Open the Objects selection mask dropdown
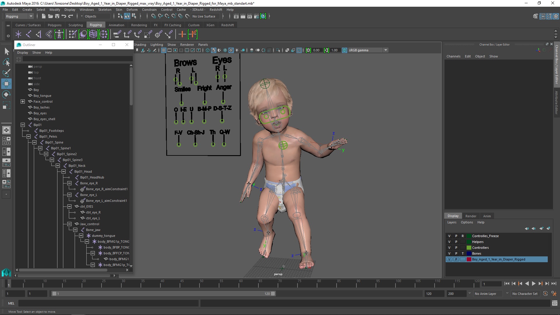This screenshot has height=315, width=560. click(x=97, y=16)
